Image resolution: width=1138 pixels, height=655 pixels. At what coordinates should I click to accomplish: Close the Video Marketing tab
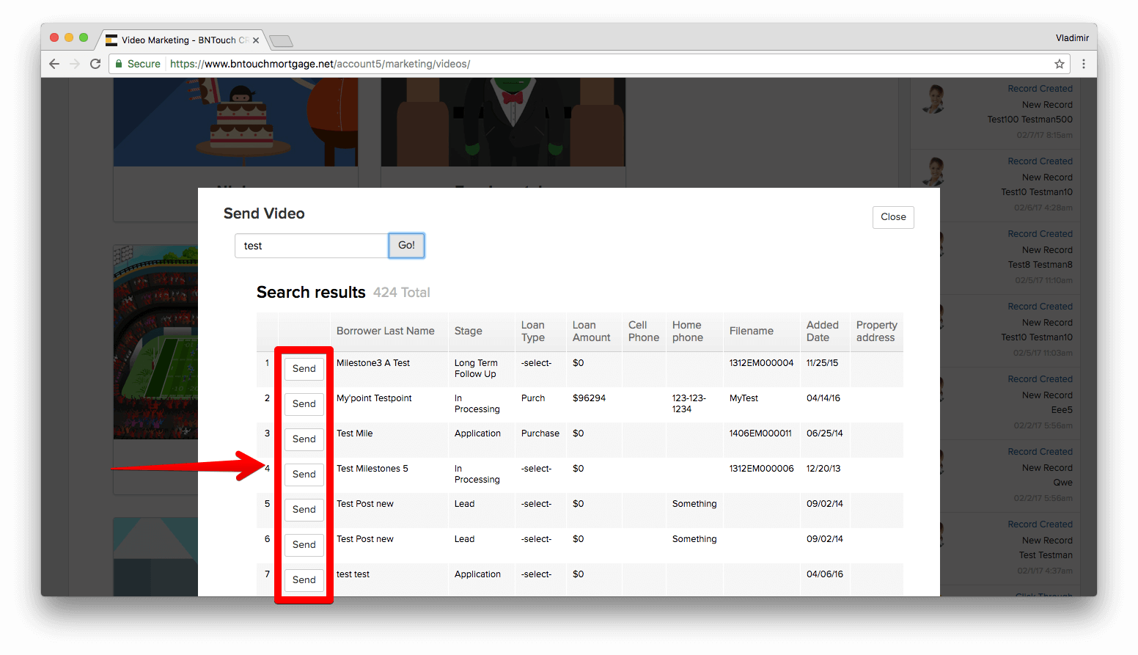tap(256, 40)
